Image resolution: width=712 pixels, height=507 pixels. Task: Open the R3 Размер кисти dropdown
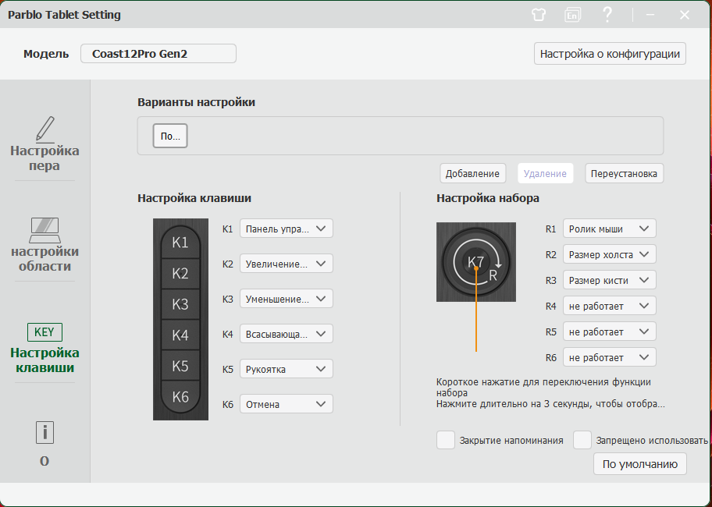tap(609, 280)
